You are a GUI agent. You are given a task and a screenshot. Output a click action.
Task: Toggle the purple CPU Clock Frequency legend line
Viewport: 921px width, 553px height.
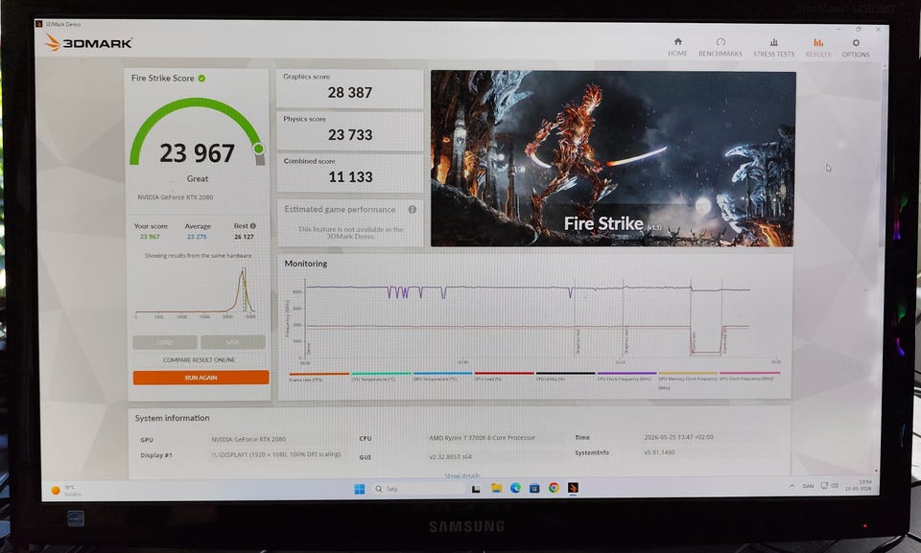pos(626,377)
